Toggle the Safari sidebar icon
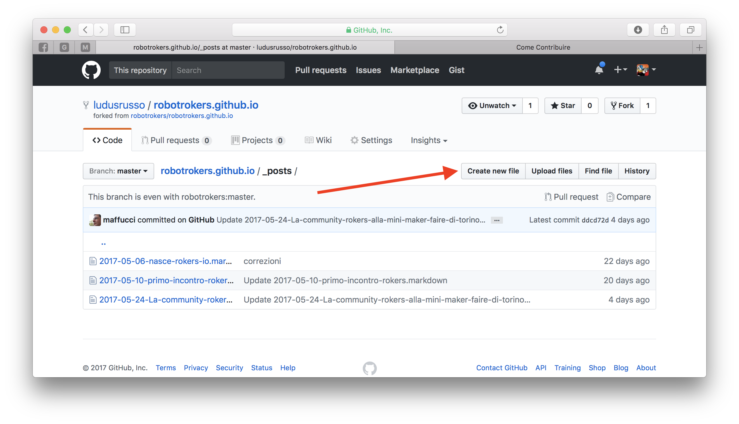 (x=125, y=30)
